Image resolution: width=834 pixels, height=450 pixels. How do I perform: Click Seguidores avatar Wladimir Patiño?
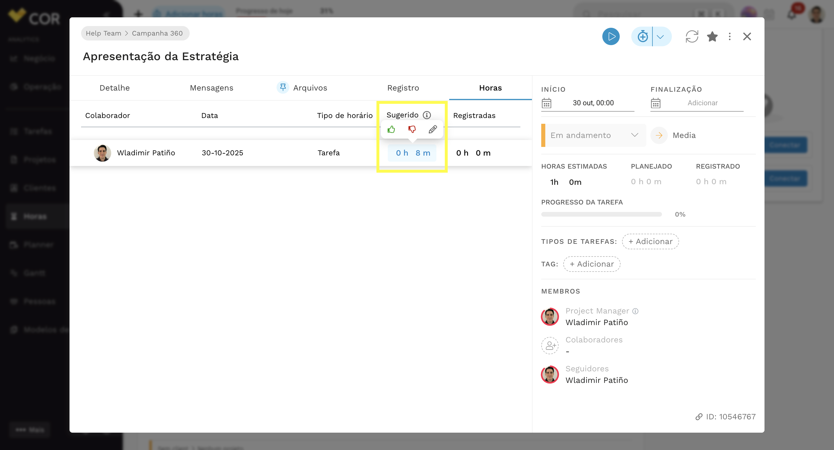[550, 374]
